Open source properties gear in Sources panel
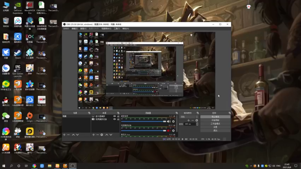 (102, 135)
